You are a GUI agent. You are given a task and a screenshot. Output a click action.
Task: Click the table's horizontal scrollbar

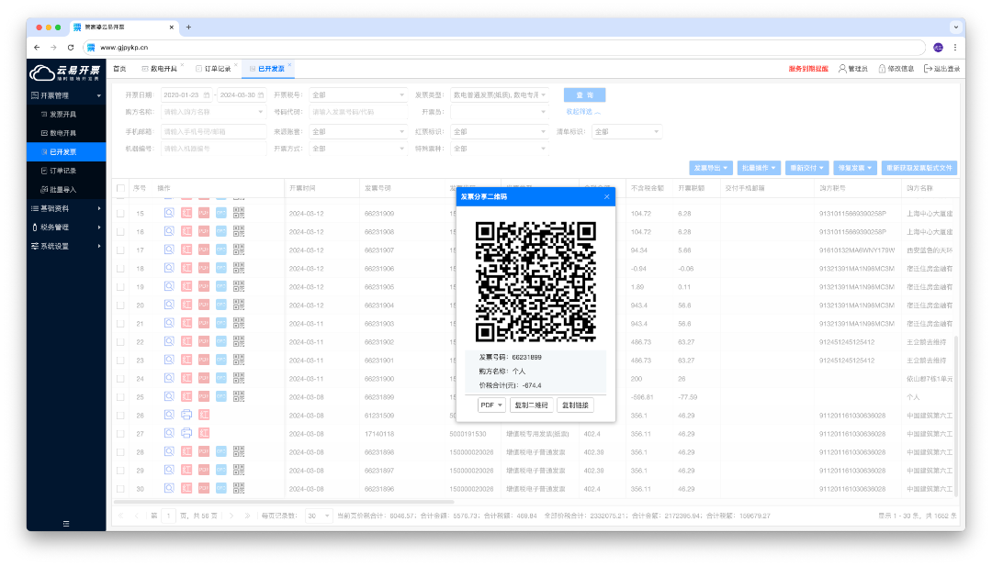(284, 502)
